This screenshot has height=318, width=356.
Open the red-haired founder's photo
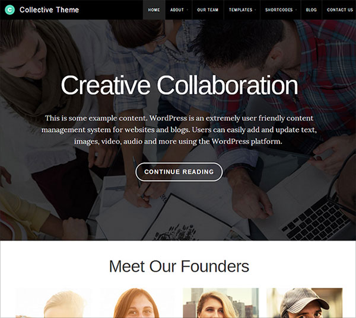(x=137, y=303)
